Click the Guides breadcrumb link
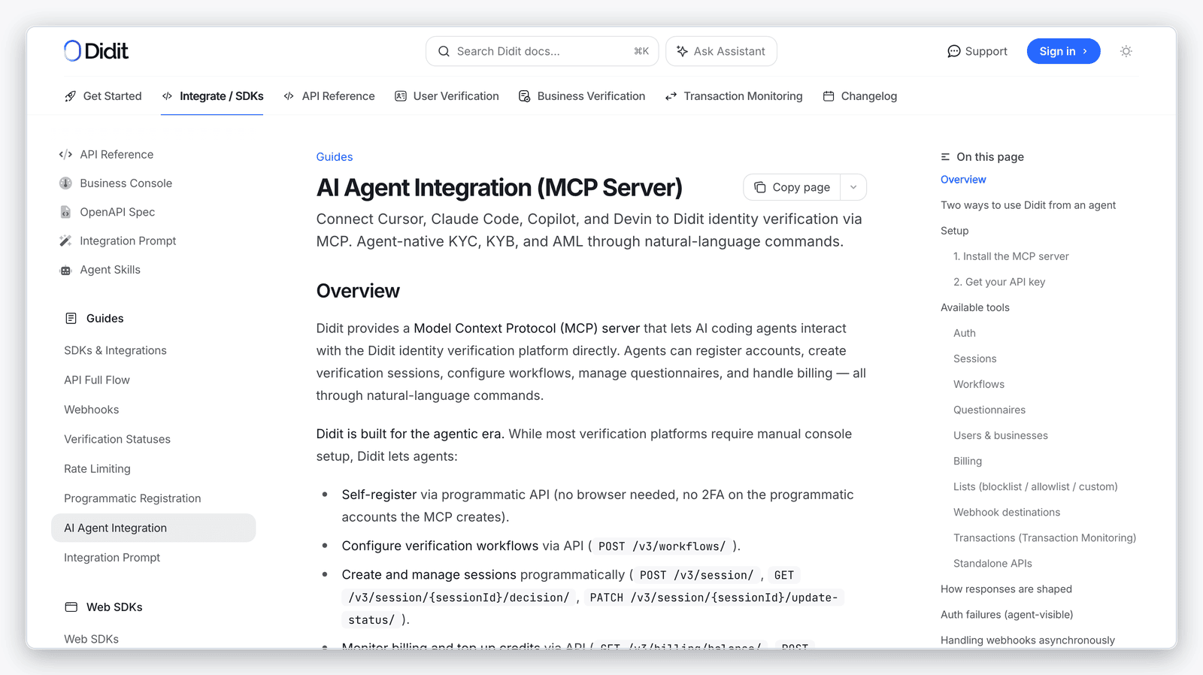 (335, 157)
